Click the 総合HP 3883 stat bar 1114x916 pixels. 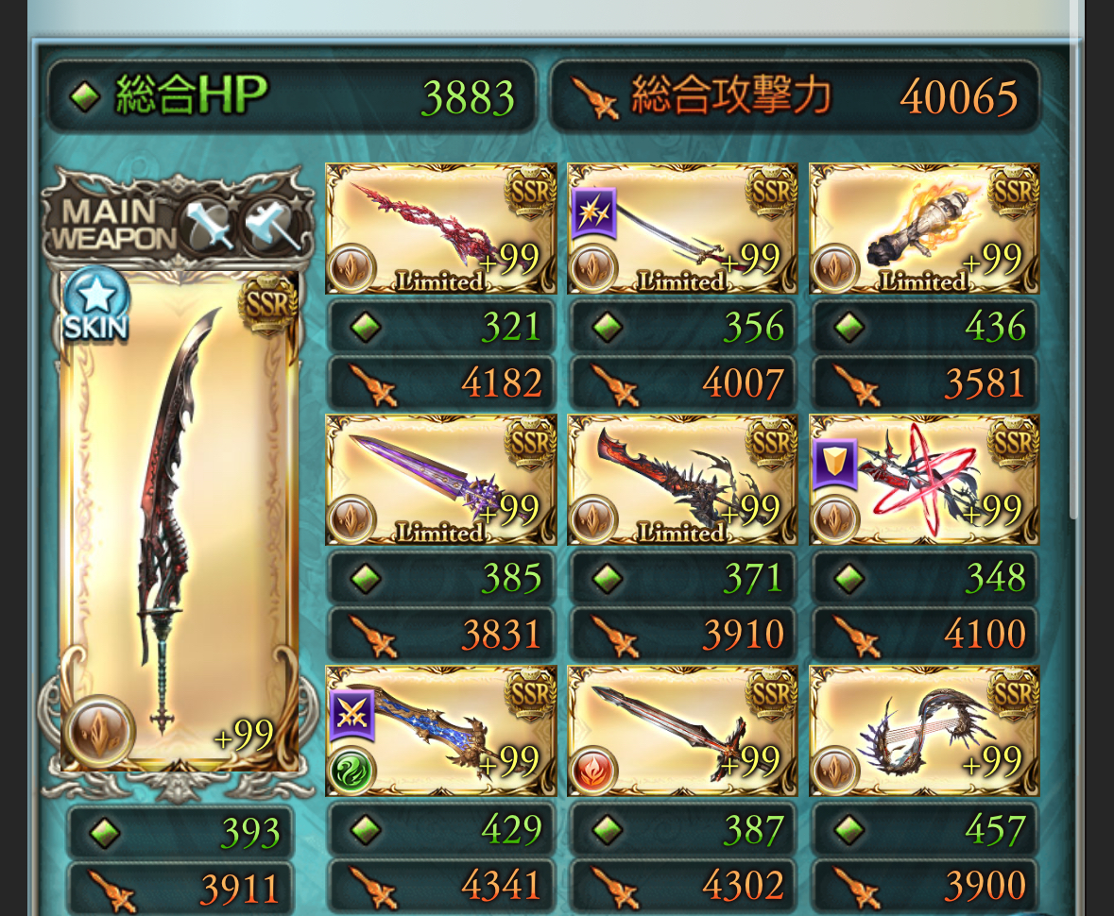[x=291, y=96]
